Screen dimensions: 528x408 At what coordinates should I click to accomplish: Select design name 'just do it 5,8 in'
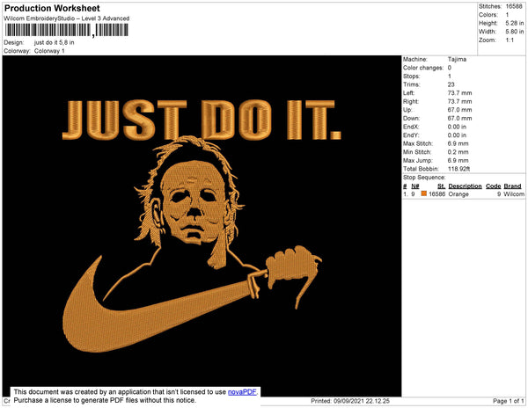coord(55,42)
